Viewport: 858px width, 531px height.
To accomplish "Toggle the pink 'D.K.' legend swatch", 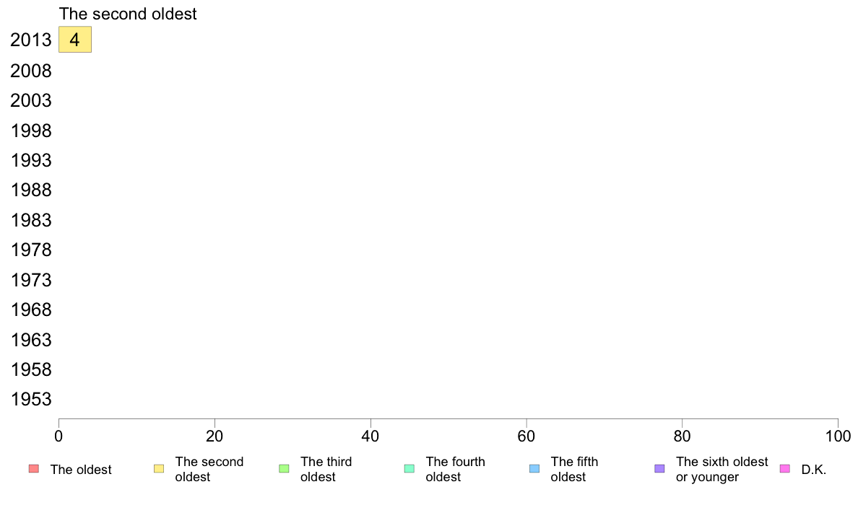I will click(784, 469).
